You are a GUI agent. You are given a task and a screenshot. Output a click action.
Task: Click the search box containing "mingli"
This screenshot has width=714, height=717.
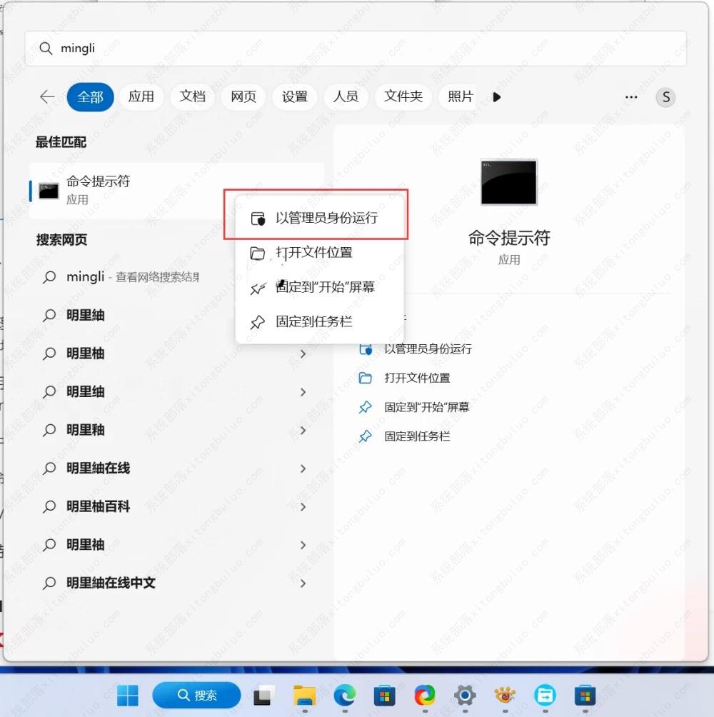coord(356,49)
